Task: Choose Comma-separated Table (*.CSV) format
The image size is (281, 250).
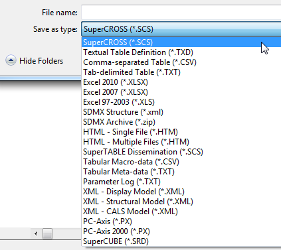Action: [x=181, y=62]
